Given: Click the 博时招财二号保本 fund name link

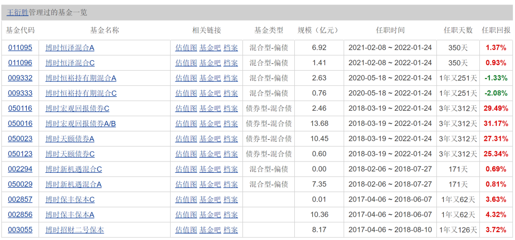Looking at the screenshot, I should click(74, 230).
